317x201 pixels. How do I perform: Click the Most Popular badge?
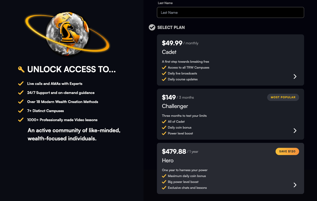[283, 97]
